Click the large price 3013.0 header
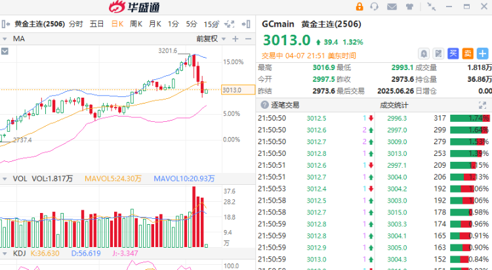The width and height of the screenshot is (492, 270). pos(287,40)
